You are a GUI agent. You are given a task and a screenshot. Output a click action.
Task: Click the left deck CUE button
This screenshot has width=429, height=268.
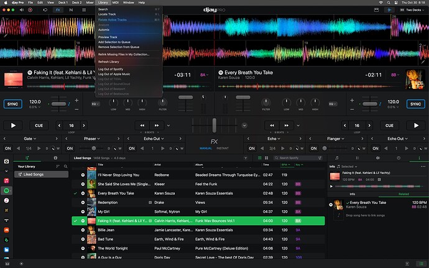coord(39,125)
